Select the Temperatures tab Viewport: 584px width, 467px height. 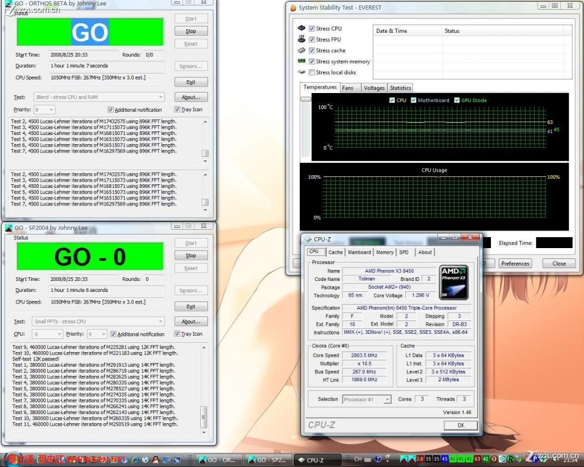[319, 87]
